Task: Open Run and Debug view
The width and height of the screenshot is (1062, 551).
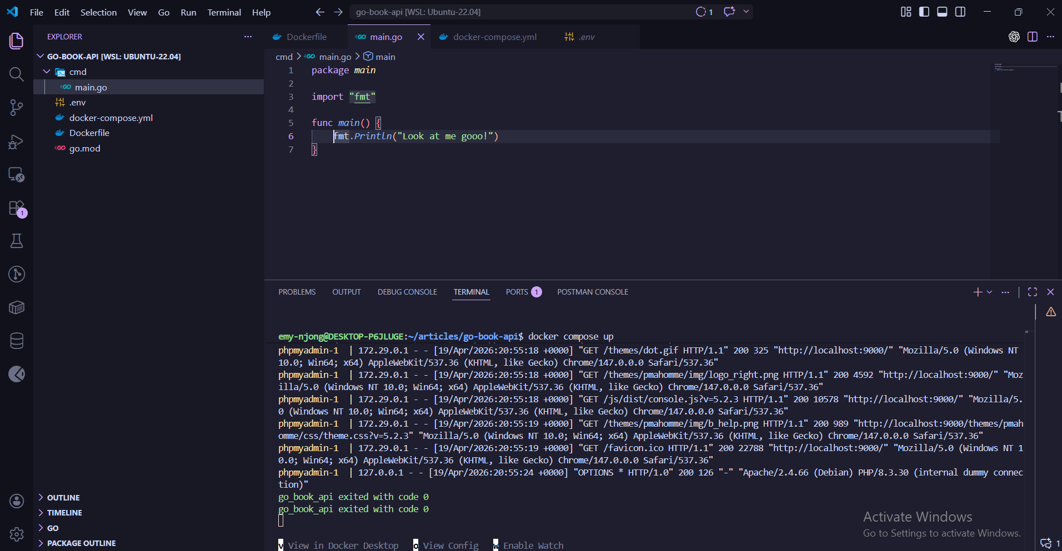Action: [17, 141]
